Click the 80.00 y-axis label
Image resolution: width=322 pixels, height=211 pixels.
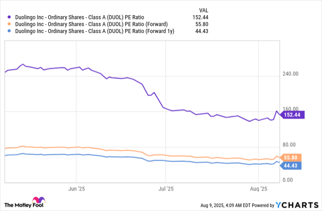(x=289, y=145)
